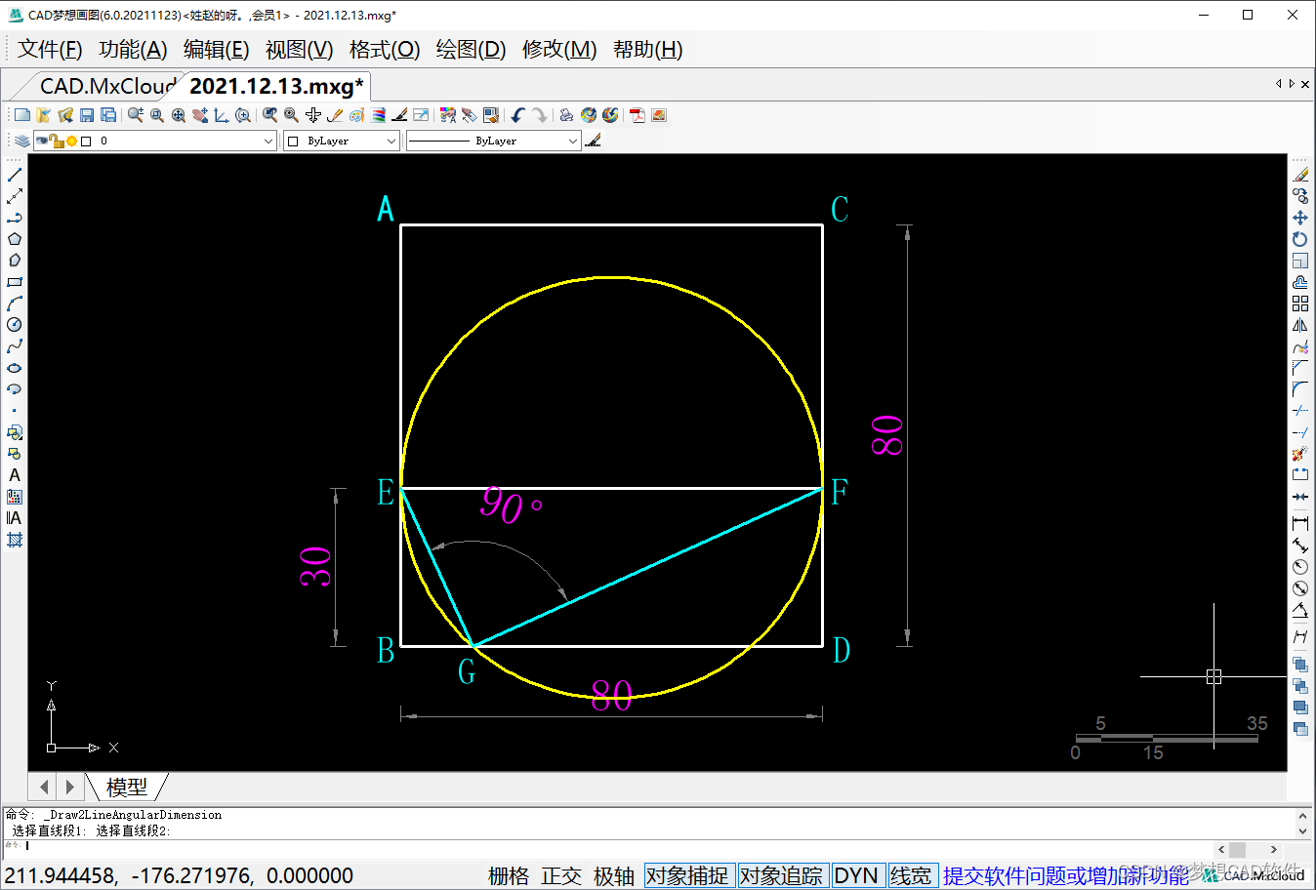
Task: Toggle layer visibility icon in layer box
Action: [x=42, y=141]
